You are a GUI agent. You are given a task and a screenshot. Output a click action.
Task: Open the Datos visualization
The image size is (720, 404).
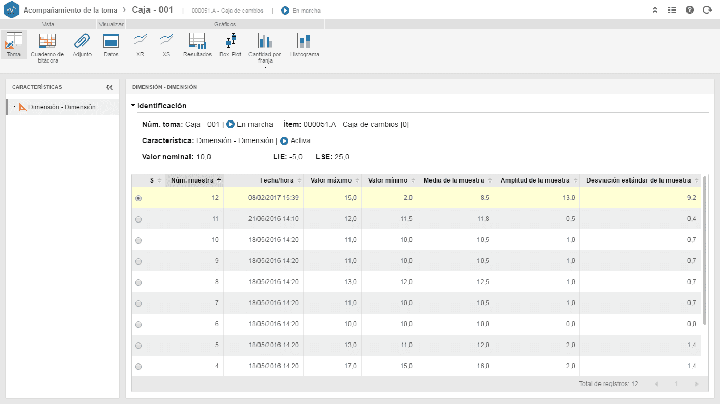pyautogui.click(x=111, y=45)
